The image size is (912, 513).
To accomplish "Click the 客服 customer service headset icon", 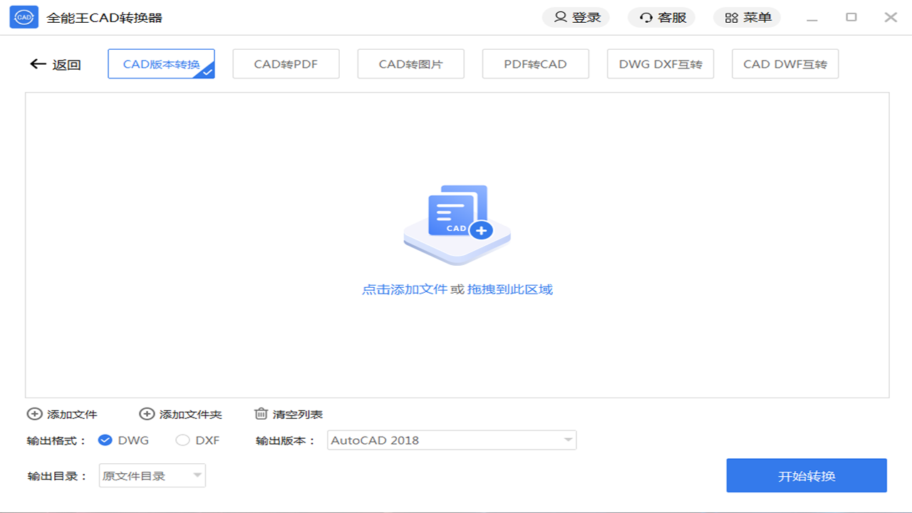I will (x=646, y=17).
